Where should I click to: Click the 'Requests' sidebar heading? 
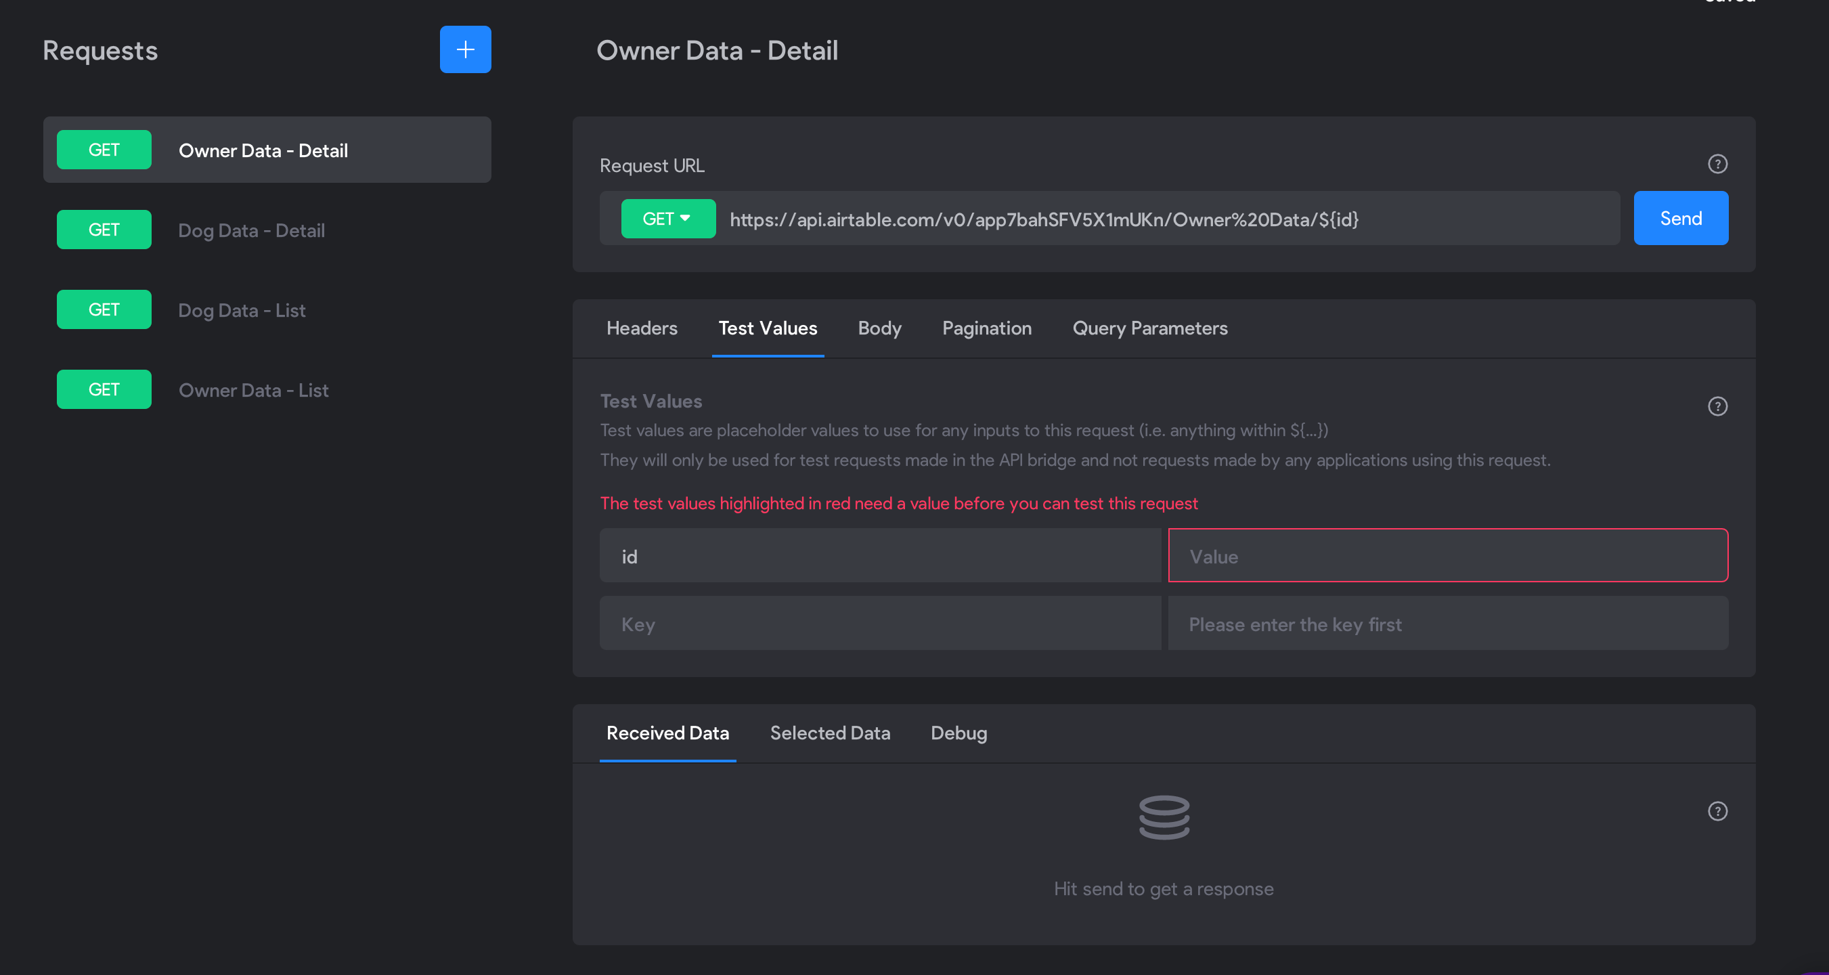coord(100,50)
